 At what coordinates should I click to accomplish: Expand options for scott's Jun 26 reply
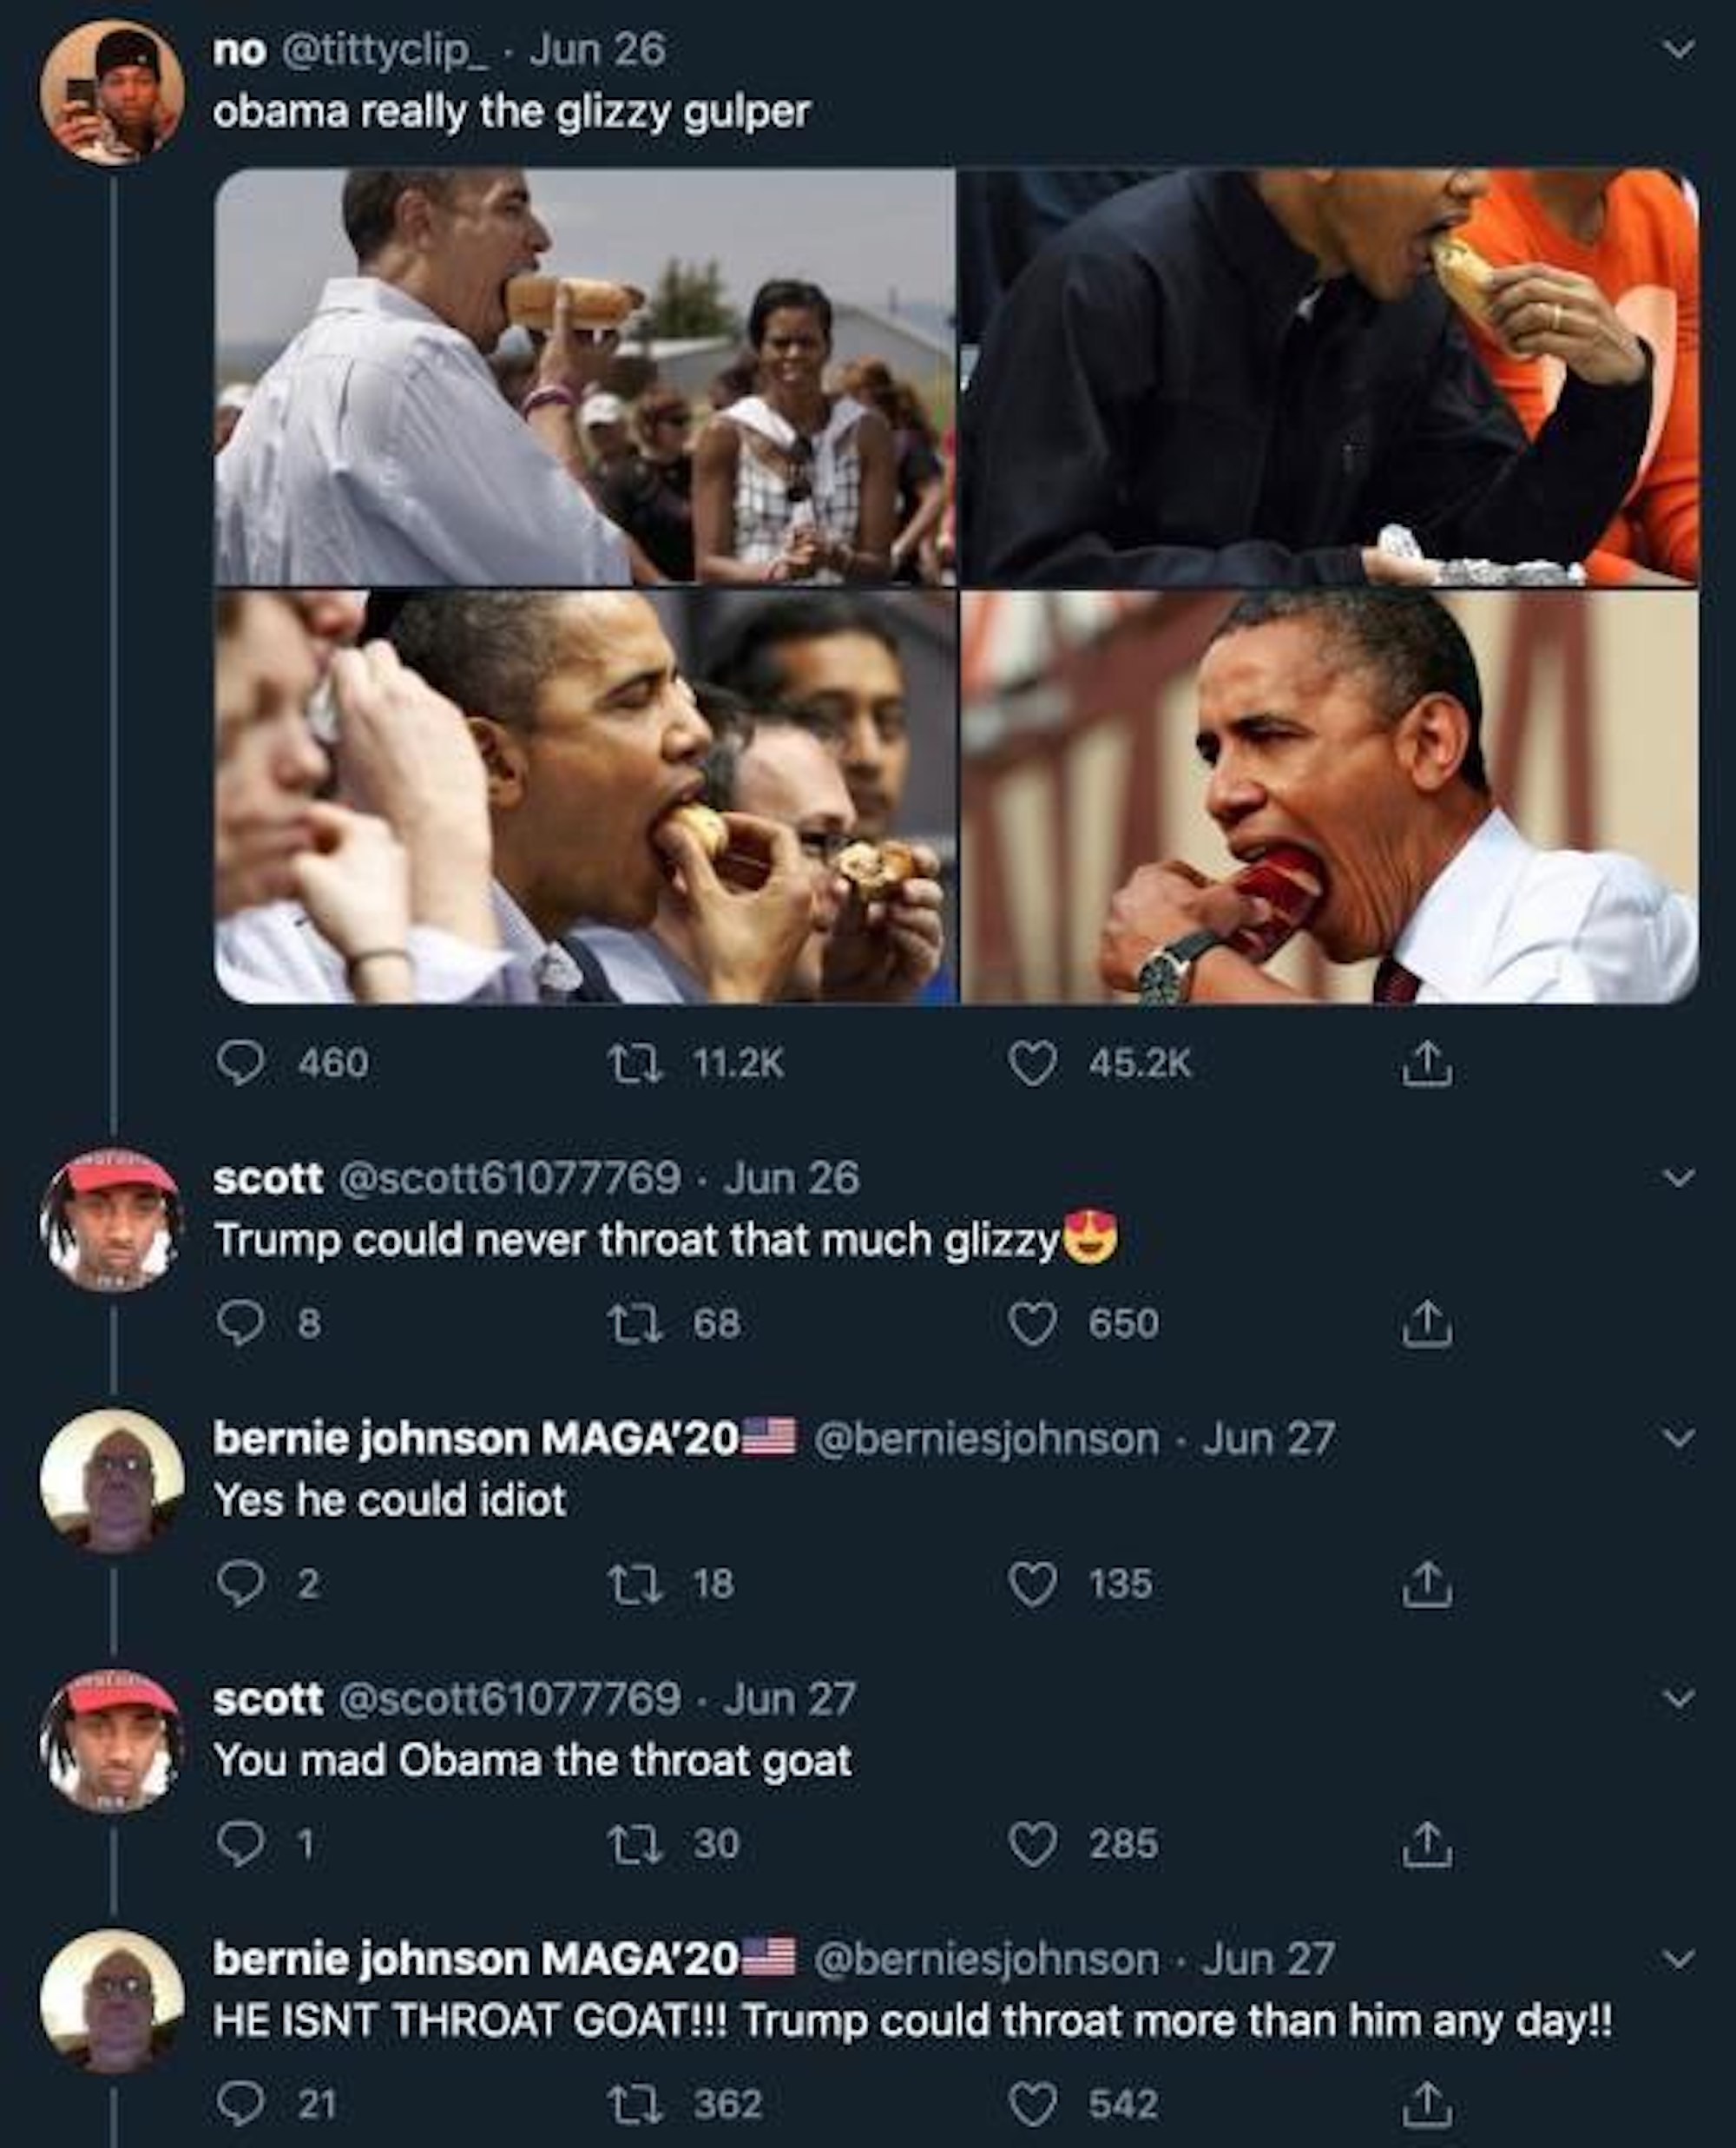pos(1679,1177)
